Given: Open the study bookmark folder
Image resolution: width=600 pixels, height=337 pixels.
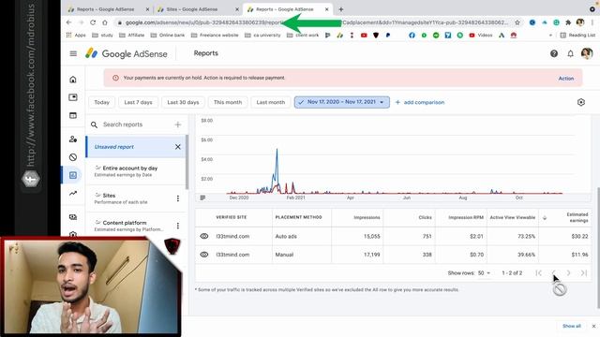Looking at the screenshot, I should (102, 36).
